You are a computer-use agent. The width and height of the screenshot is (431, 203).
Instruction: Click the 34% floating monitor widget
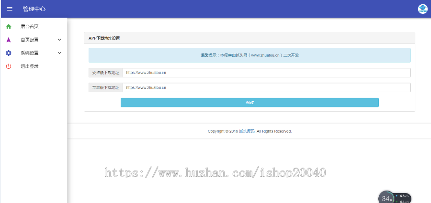pos(395,198)
